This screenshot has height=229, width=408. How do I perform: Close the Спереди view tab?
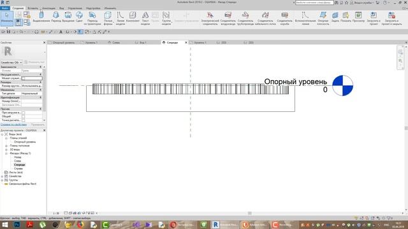point(186,43)
